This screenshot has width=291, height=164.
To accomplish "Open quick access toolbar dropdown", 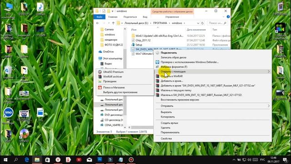I will pos(112,11).
